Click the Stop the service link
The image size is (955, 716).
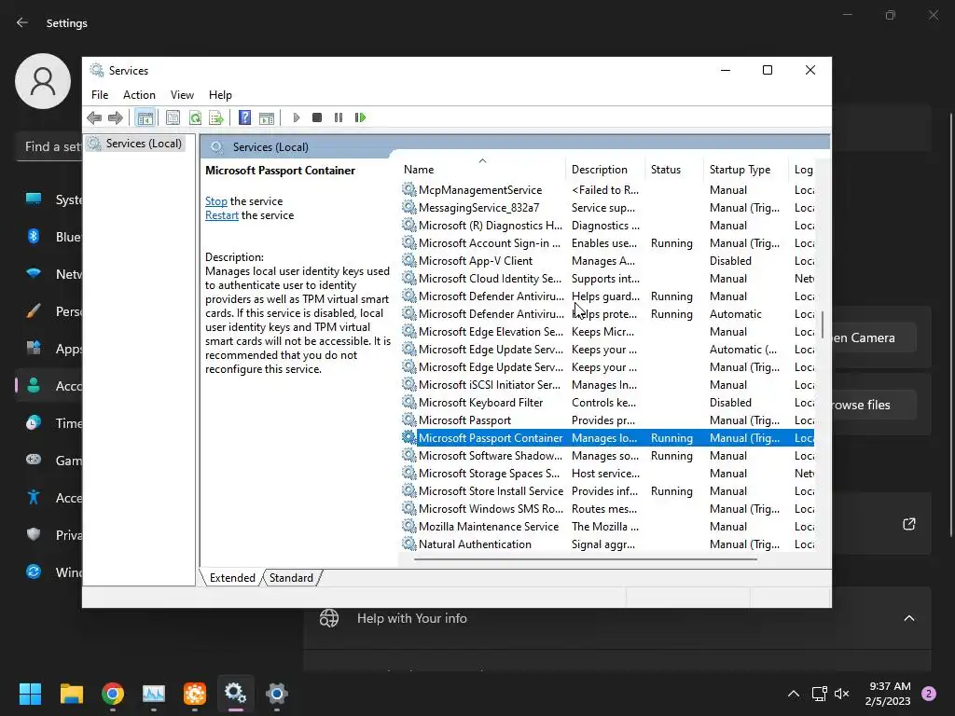tap(216, 201)
